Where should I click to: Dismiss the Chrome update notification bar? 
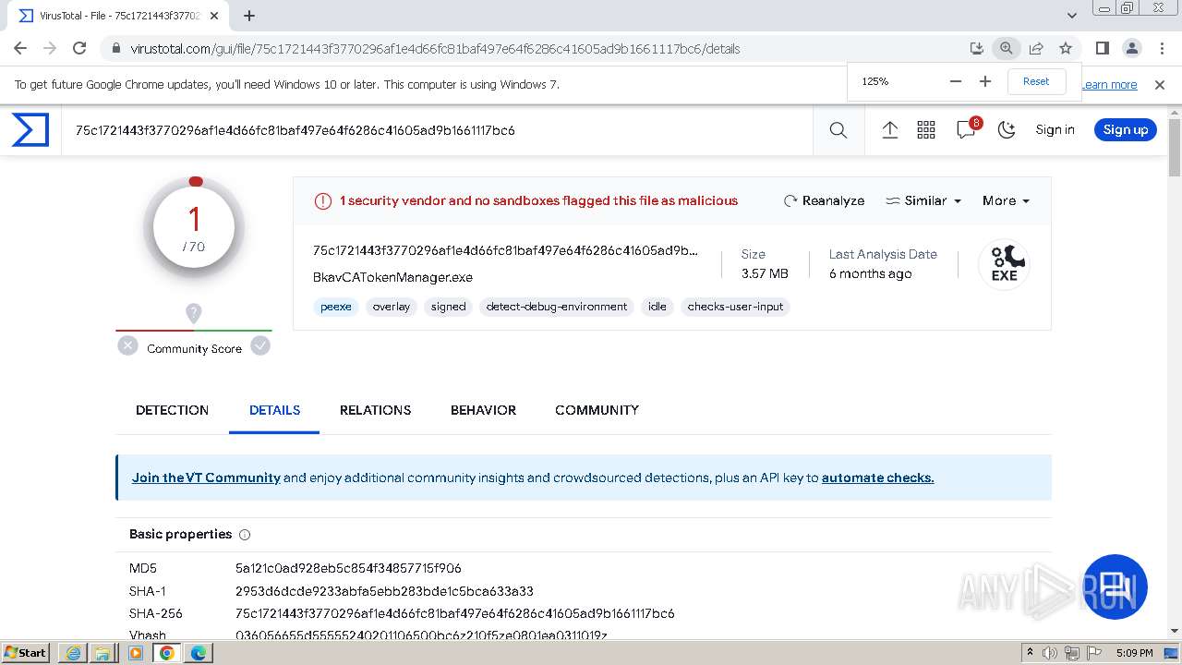(x=1160, y=84)
